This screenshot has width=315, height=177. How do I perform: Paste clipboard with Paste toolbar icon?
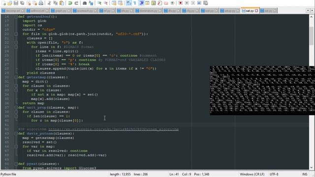tap(62, 3)
